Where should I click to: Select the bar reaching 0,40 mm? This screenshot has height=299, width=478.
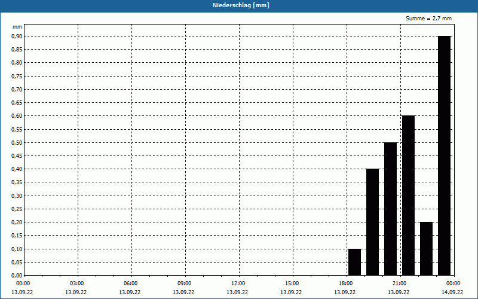(372, 222)
